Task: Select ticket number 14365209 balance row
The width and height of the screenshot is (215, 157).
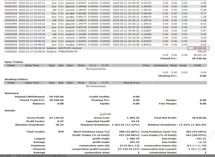Action: click(11, 48)
